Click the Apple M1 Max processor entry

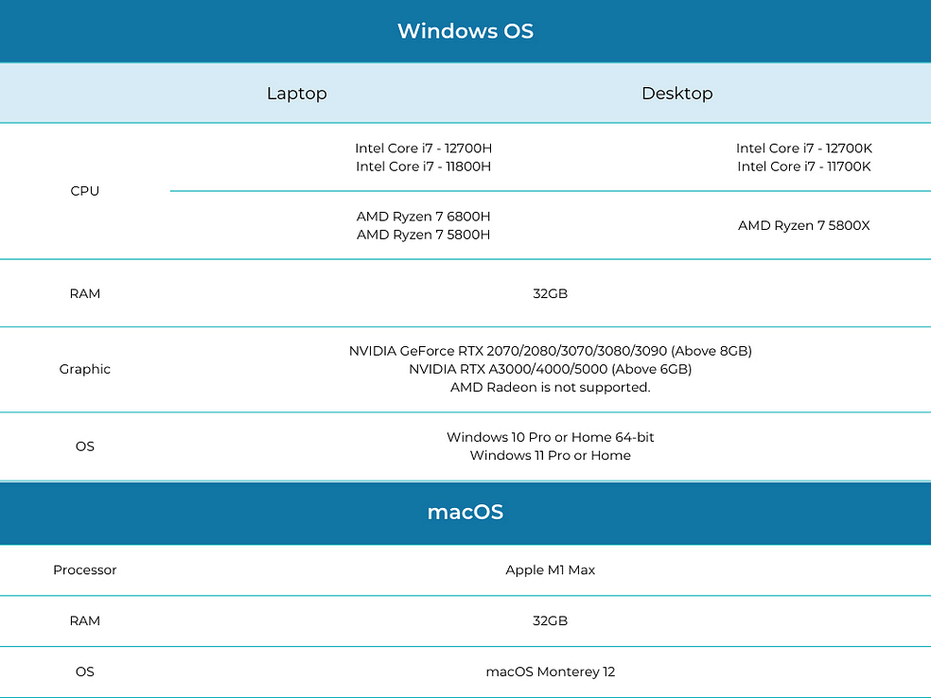pyautogui.click(x=552, y=570)
